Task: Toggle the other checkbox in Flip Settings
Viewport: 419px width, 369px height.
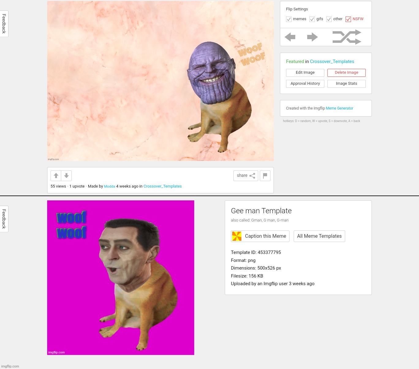Action: coord(329,19)
